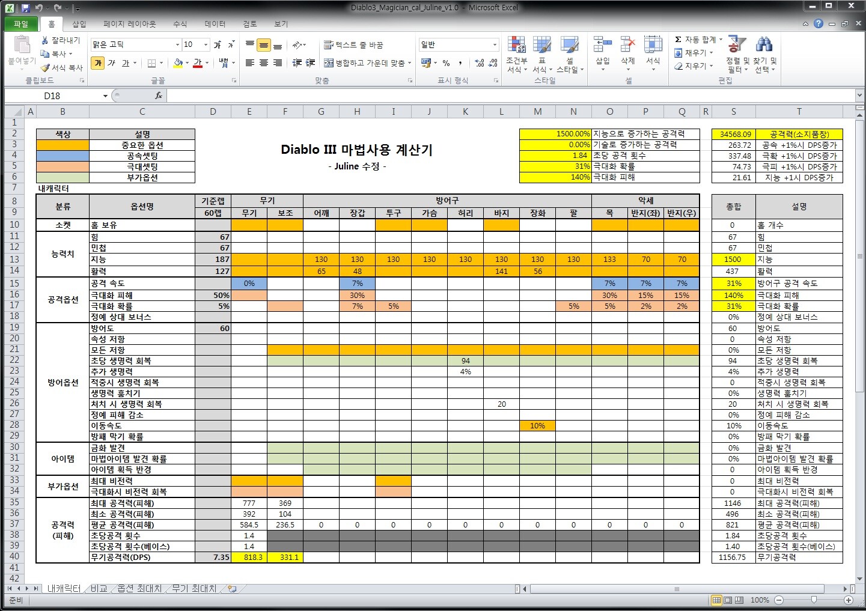
Task: Expand the number format dropdown (일반)
Action: coord(495,45)
